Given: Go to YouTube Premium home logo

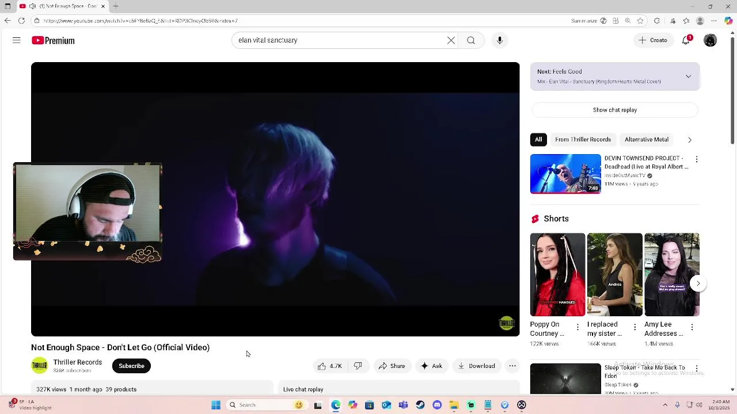Looking at the screenshot, I should 53,40.
